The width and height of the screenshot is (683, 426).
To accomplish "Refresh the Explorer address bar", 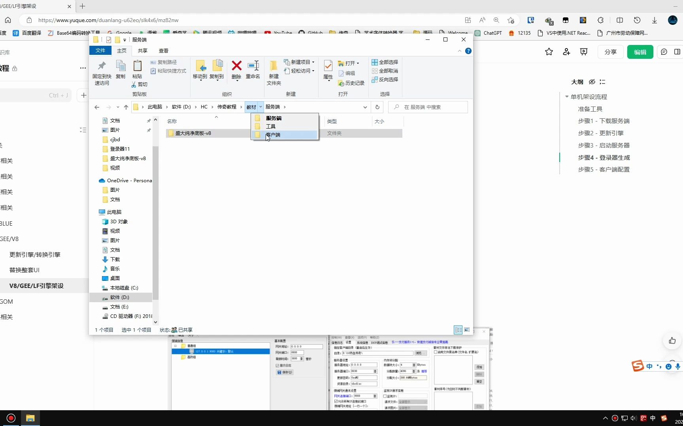I will 377,107.
